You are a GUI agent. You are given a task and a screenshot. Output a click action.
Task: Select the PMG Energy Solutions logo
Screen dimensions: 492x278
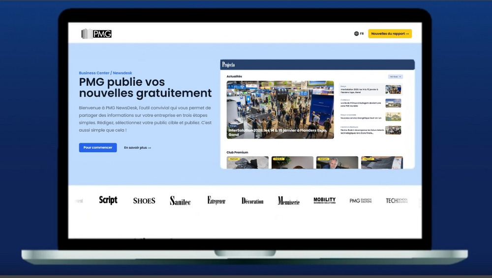pos(361,201)
